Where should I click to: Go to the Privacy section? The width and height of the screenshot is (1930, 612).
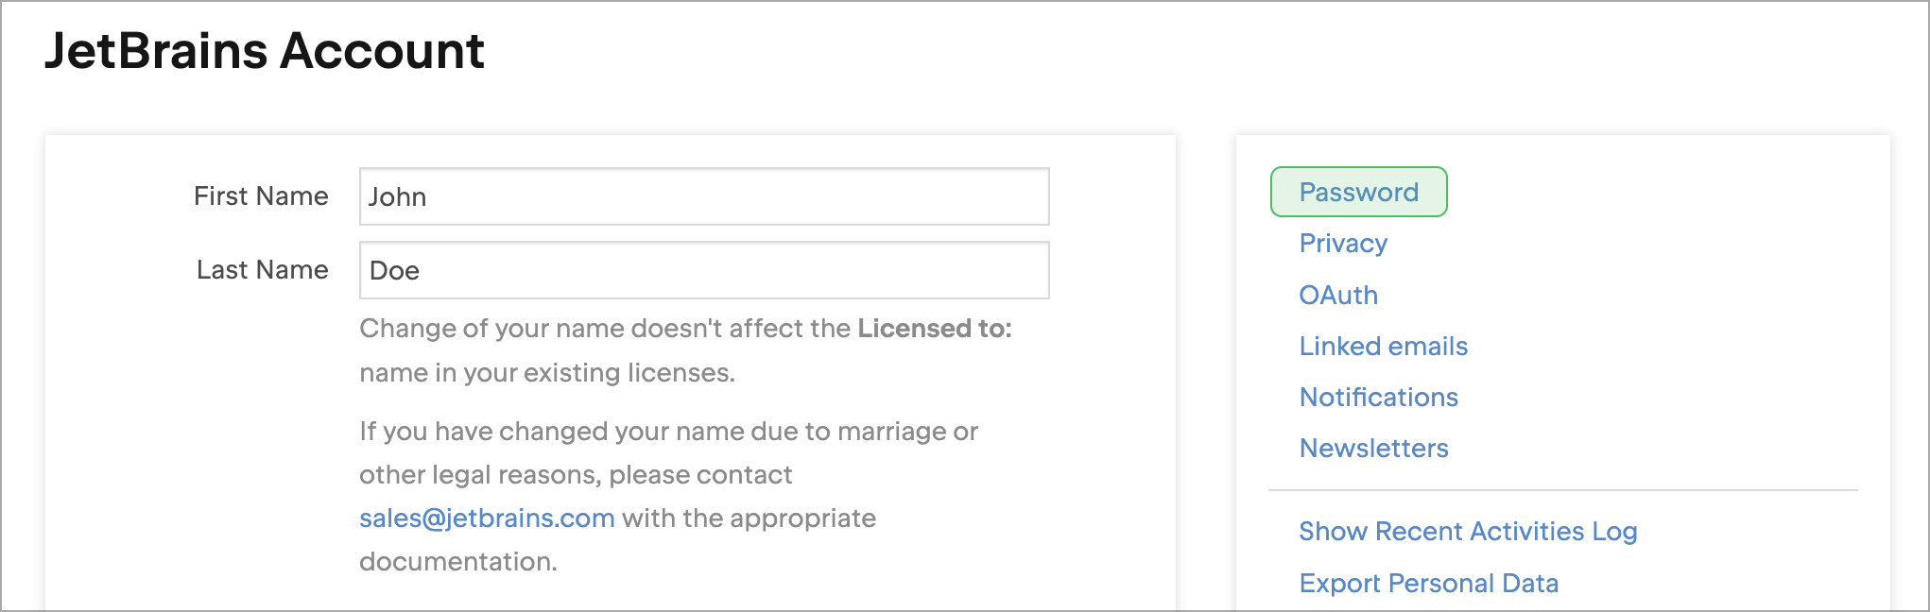(1343, 244)
